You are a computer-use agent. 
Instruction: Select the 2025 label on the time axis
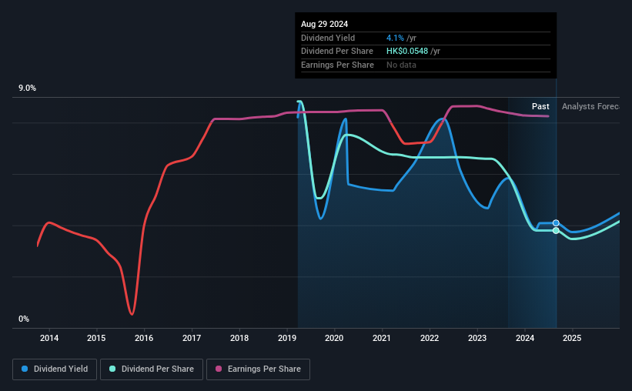pyautogui.click(x=572, y=338)
